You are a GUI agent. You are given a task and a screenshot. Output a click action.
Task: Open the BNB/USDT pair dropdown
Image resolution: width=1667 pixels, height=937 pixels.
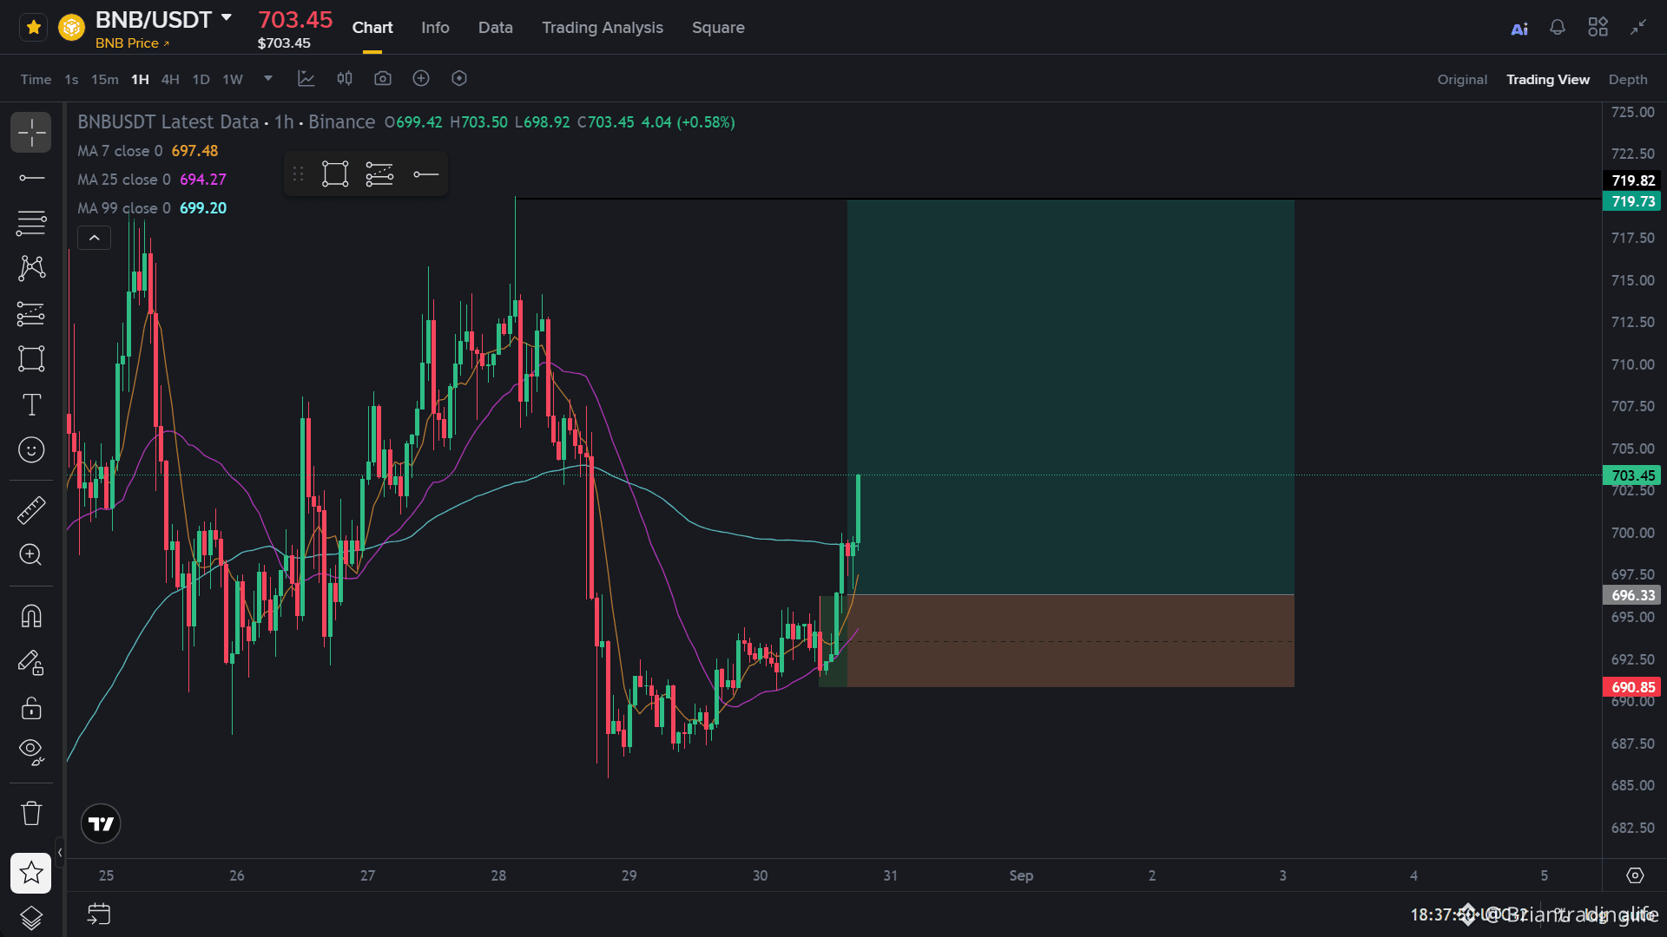point(227,18)
